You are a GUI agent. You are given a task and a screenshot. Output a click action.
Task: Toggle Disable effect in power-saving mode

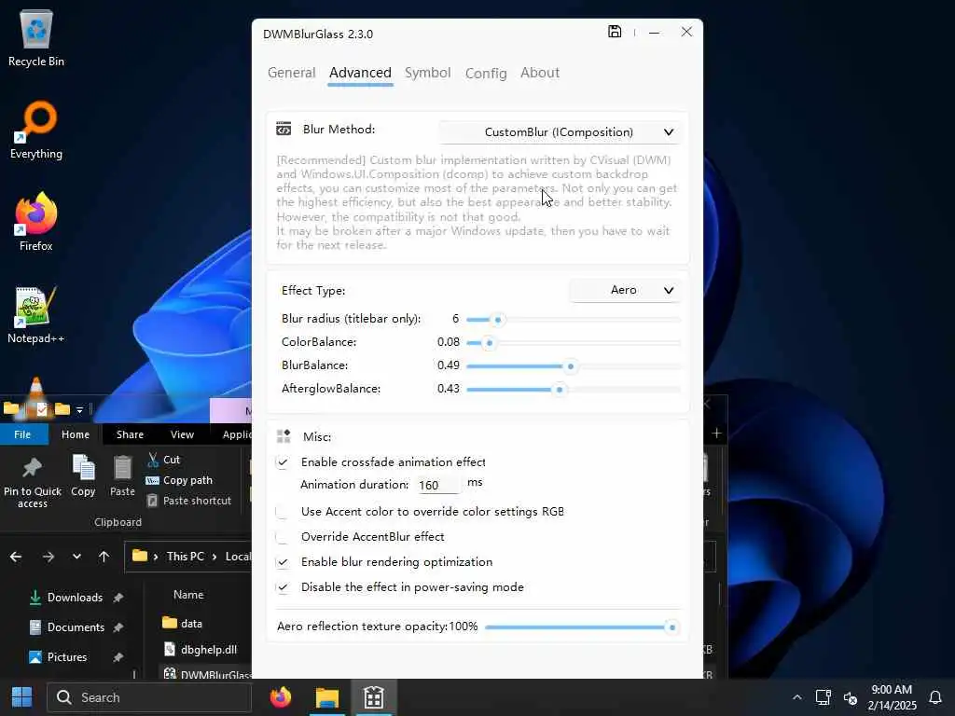282,587
